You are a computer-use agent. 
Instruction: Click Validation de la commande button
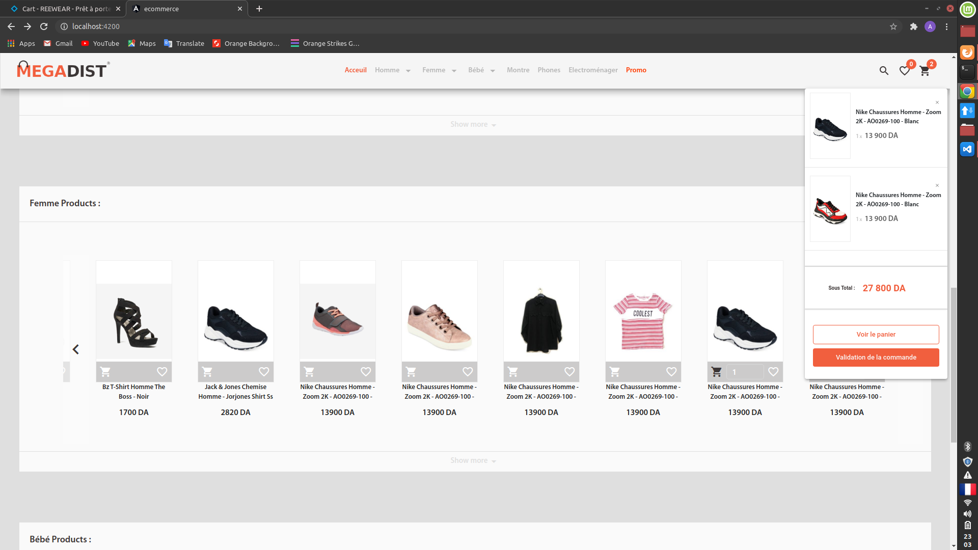click(876, 358)
